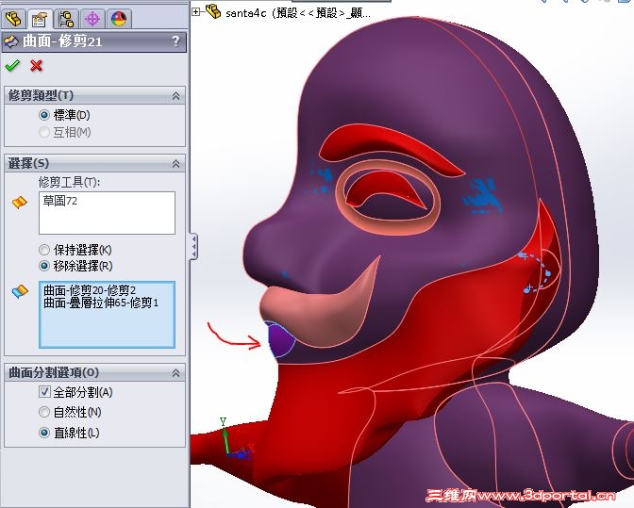Click the surface trim feature icon in header
The image size is (634, 508).
11,41
